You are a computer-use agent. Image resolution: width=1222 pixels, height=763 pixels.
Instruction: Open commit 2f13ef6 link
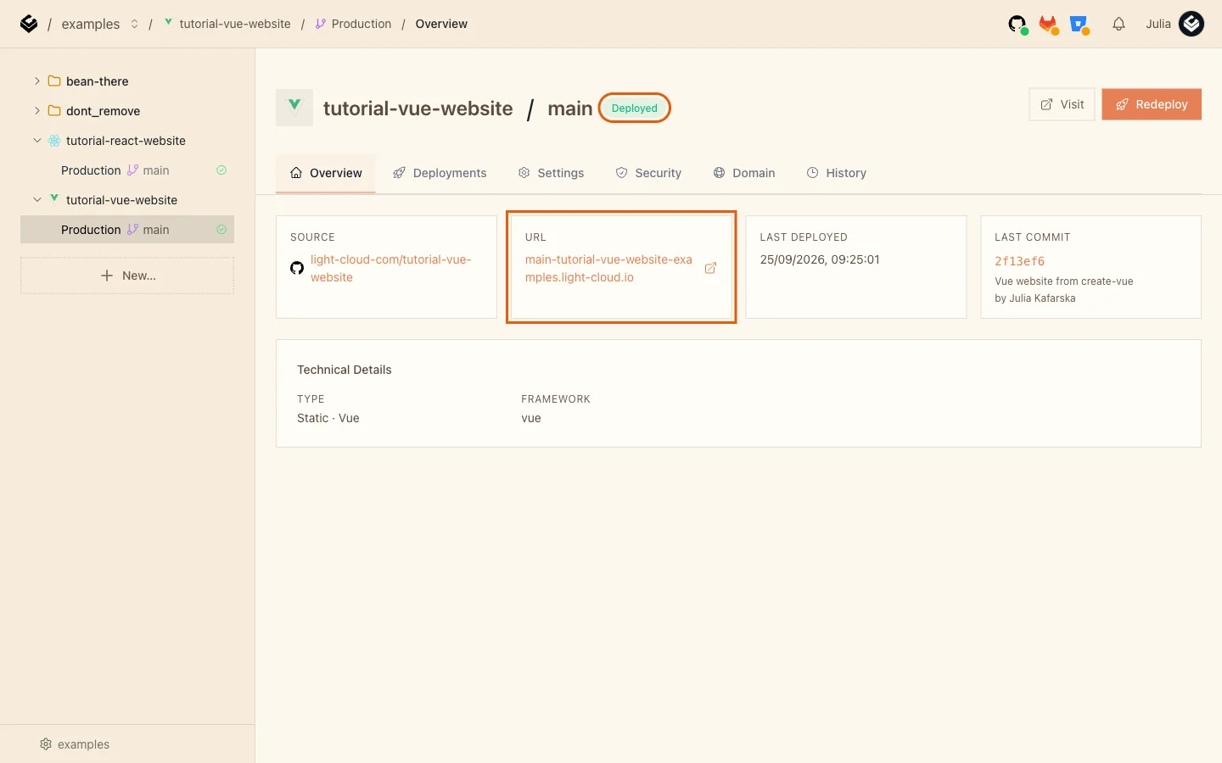[1019, 261]
